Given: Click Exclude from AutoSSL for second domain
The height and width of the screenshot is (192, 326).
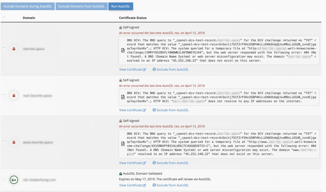Looking at the screenshot, I should 171,110.
